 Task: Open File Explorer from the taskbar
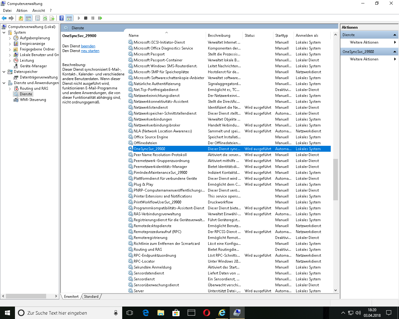coord(161,313)
